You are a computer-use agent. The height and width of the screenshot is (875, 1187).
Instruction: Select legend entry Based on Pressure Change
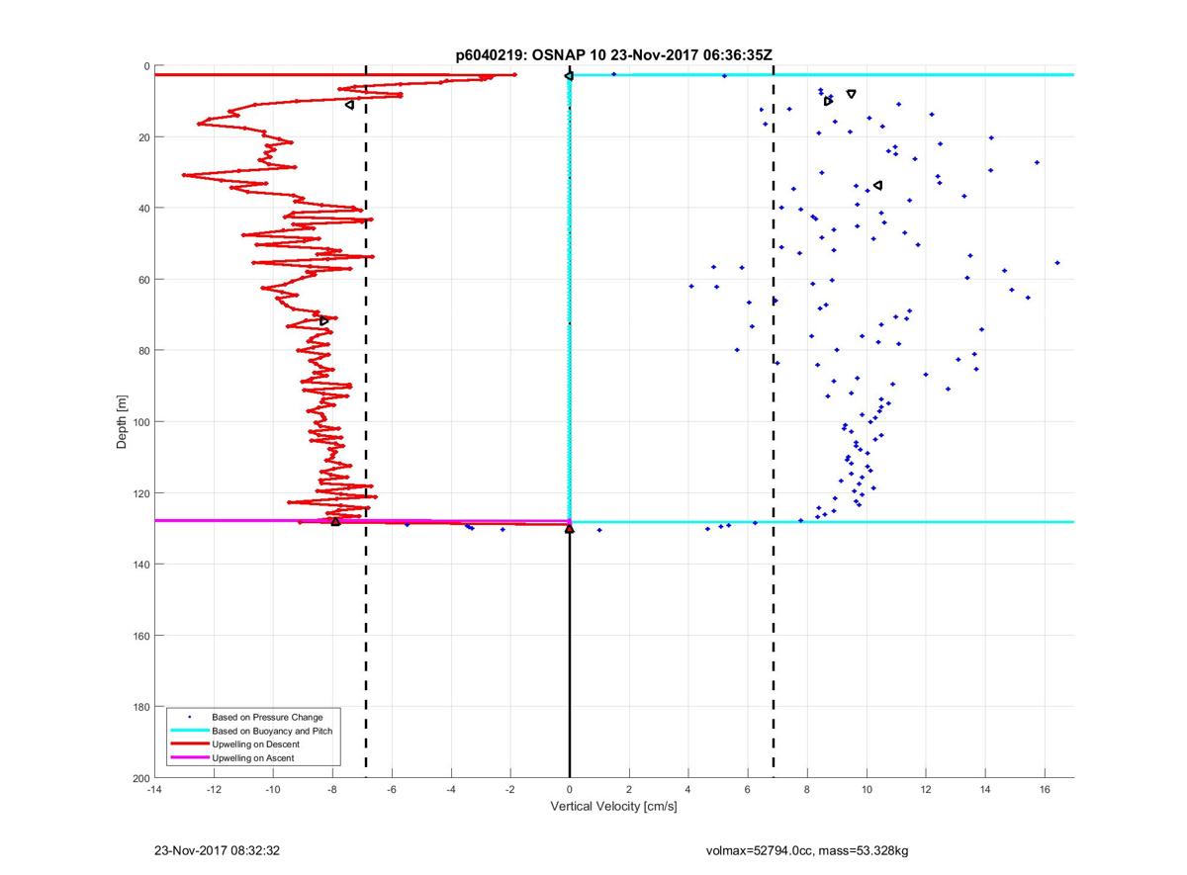(x=267, y=717)
